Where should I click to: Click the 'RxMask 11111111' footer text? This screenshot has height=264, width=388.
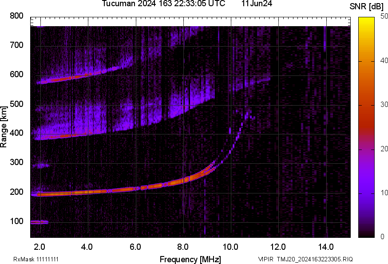(x=36, y=259)
